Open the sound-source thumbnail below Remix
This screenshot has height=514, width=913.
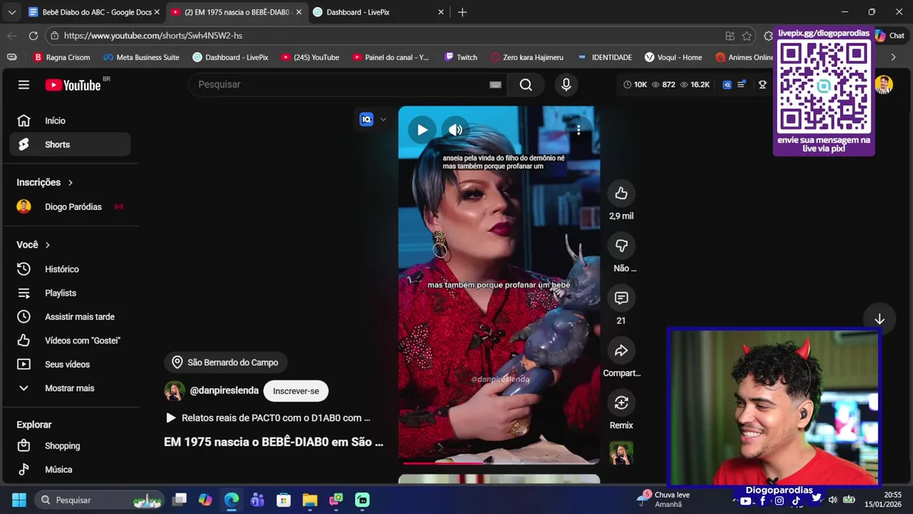(x=621, y=453)
